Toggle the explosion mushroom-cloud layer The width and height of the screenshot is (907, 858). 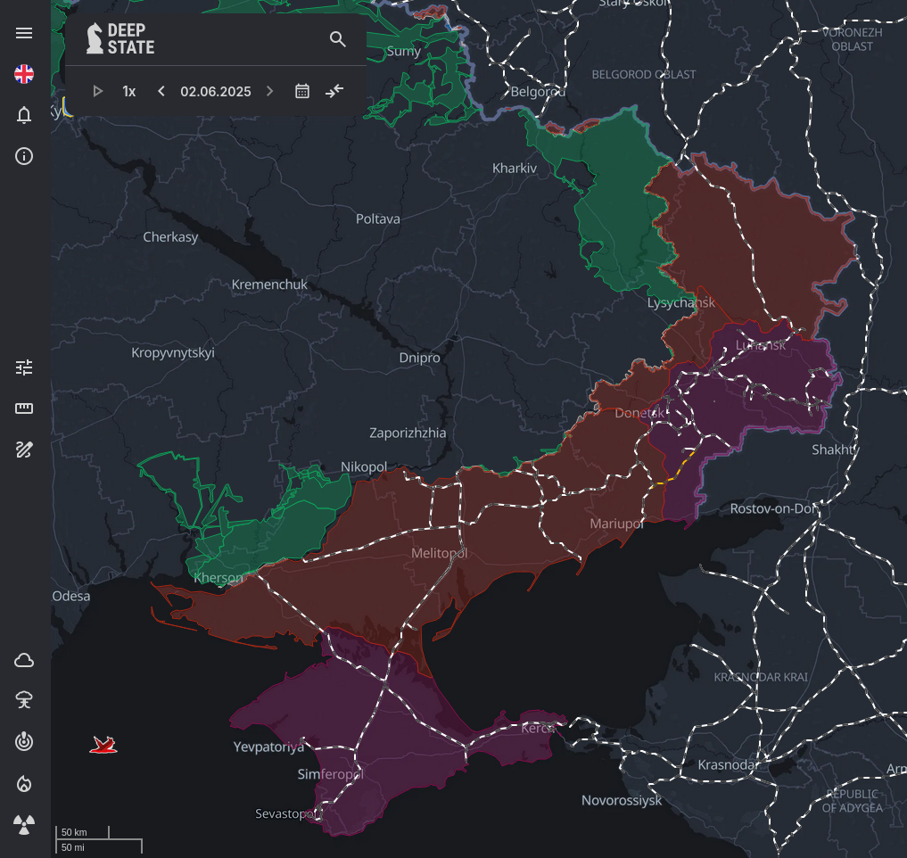(x=24, y=701)
